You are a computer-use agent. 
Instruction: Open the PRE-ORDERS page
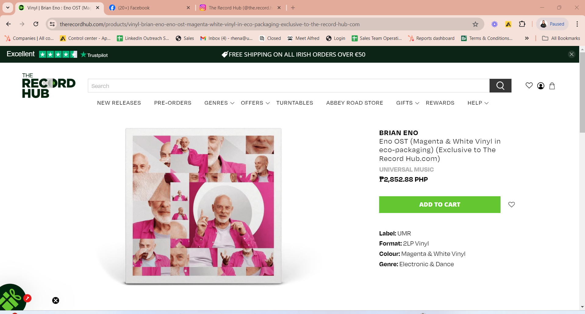pyautogui.click(x=173, y=103)
